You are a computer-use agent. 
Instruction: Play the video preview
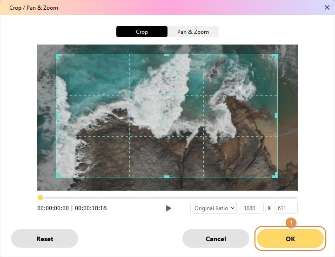click(168, 208)
